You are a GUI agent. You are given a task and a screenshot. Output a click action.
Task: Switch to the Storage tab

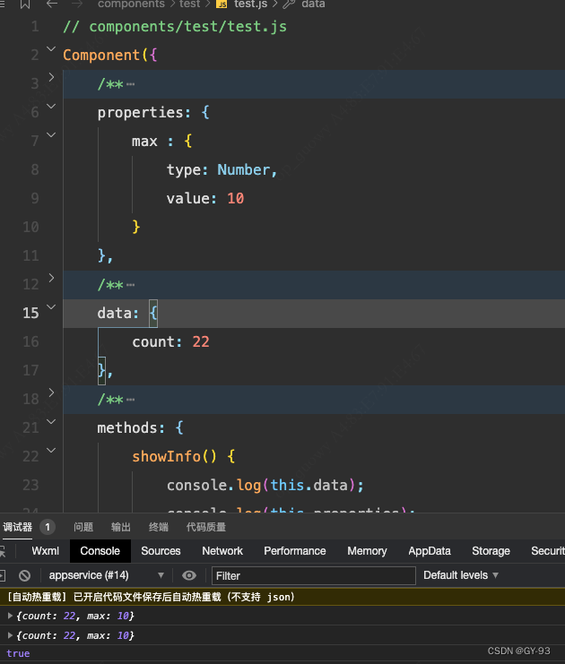[491, 551]
